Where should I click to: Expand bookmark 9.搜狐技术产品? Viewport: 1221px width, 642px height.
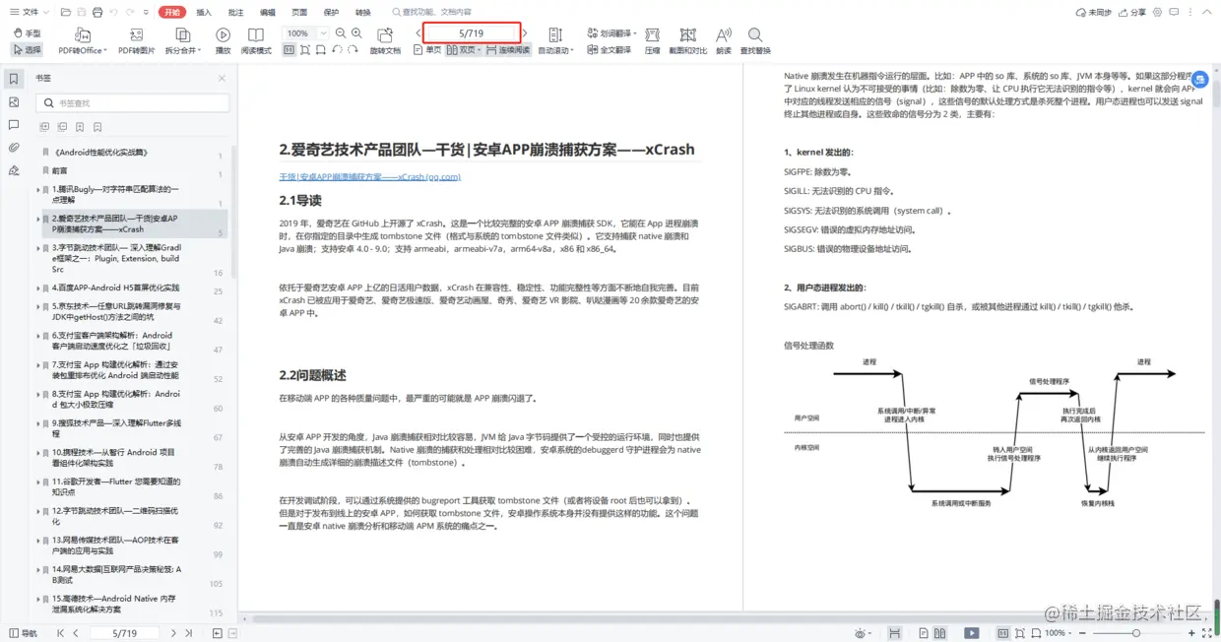(x=38, y=423)
